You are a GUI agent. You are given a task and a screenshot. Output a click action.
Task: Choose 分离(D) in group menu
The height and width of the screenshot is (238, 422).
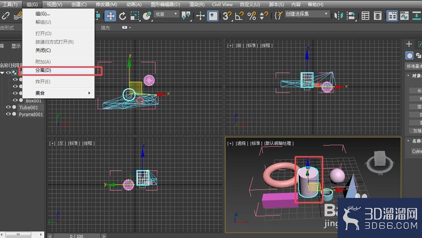coord(58,70)
